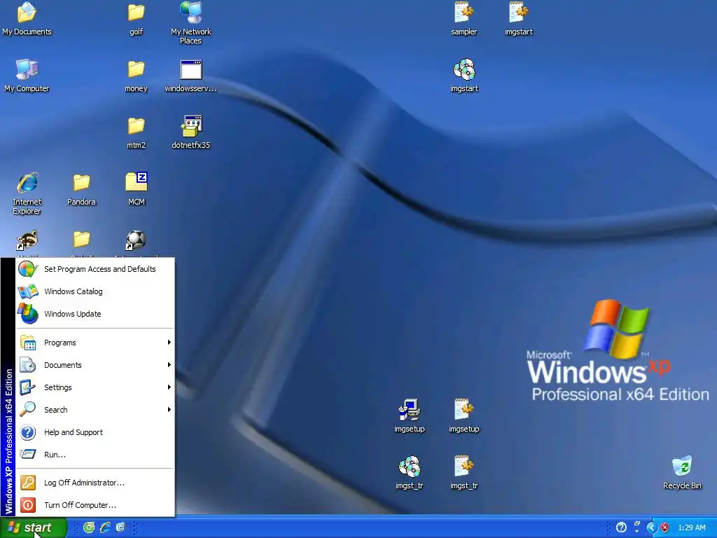Click the green disc quick launch icon
Viewport: 717px width, 538px height.
[89, 527]
